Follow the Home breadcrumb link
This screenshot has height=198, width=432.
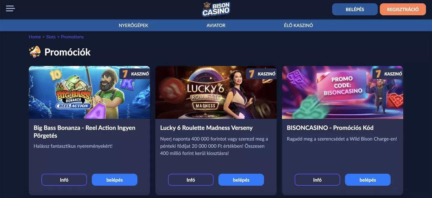pos(35,37)
